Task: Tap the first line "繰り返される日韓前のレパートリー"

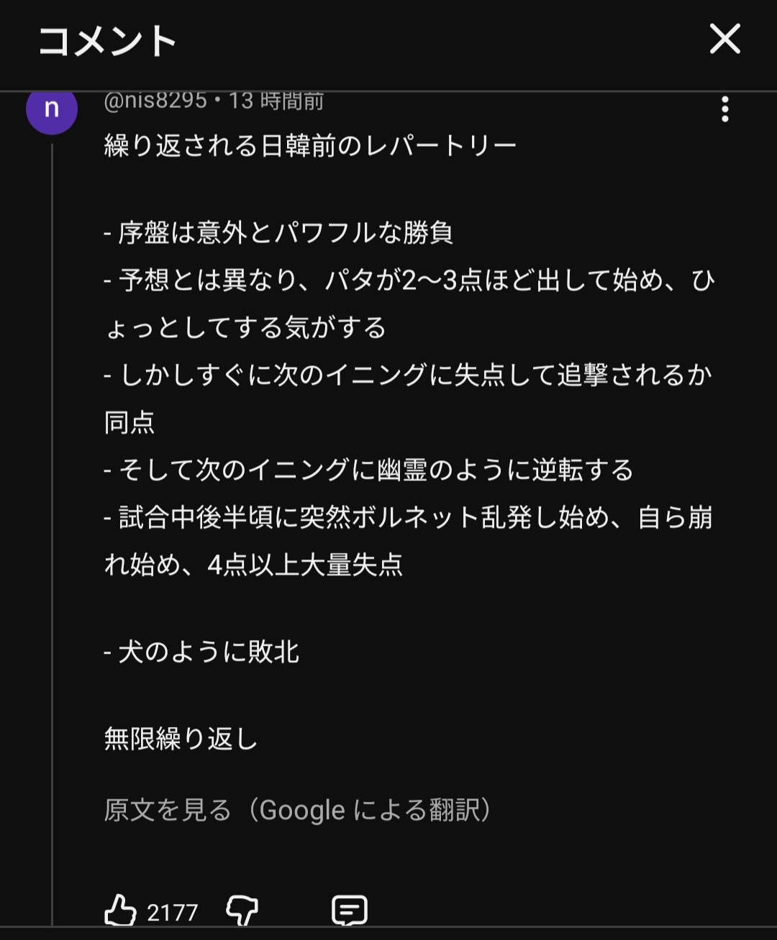Action: point(310,147)
